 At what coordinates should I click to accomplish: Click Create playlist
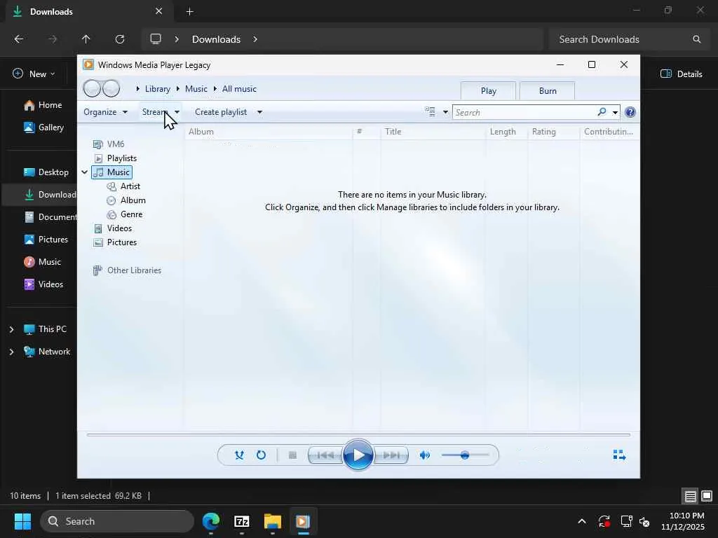click(221, 112)
